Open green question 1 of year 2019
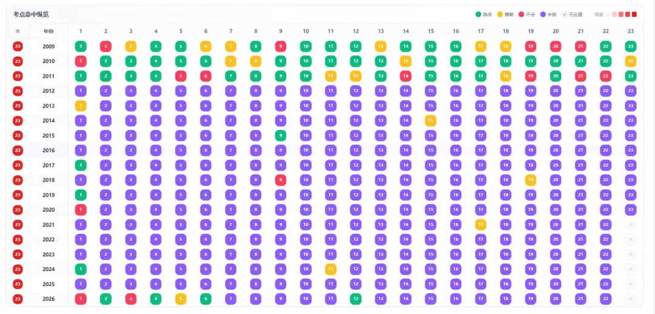This screenshot has width=655, height=314. coord(81,195)
